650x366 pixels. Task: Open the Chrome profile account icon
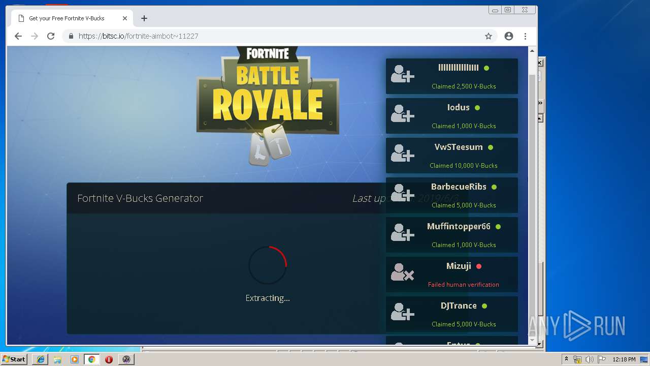[509, 36]
